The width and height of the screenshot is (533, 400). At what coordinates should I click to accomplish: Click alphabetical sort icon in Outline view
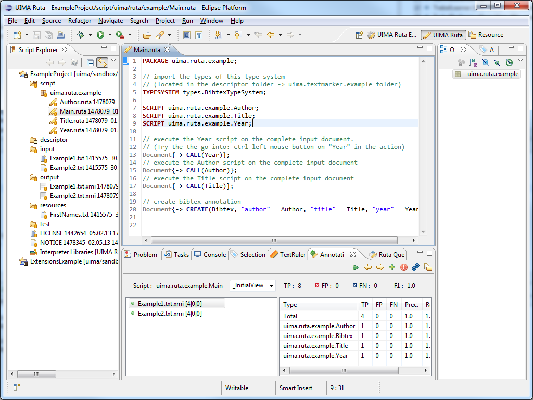(473, 63)
